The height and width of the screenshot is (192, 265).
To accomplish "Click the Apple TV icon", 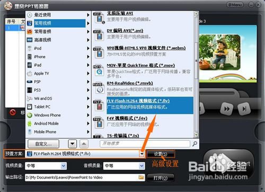I will pos(30,73).
